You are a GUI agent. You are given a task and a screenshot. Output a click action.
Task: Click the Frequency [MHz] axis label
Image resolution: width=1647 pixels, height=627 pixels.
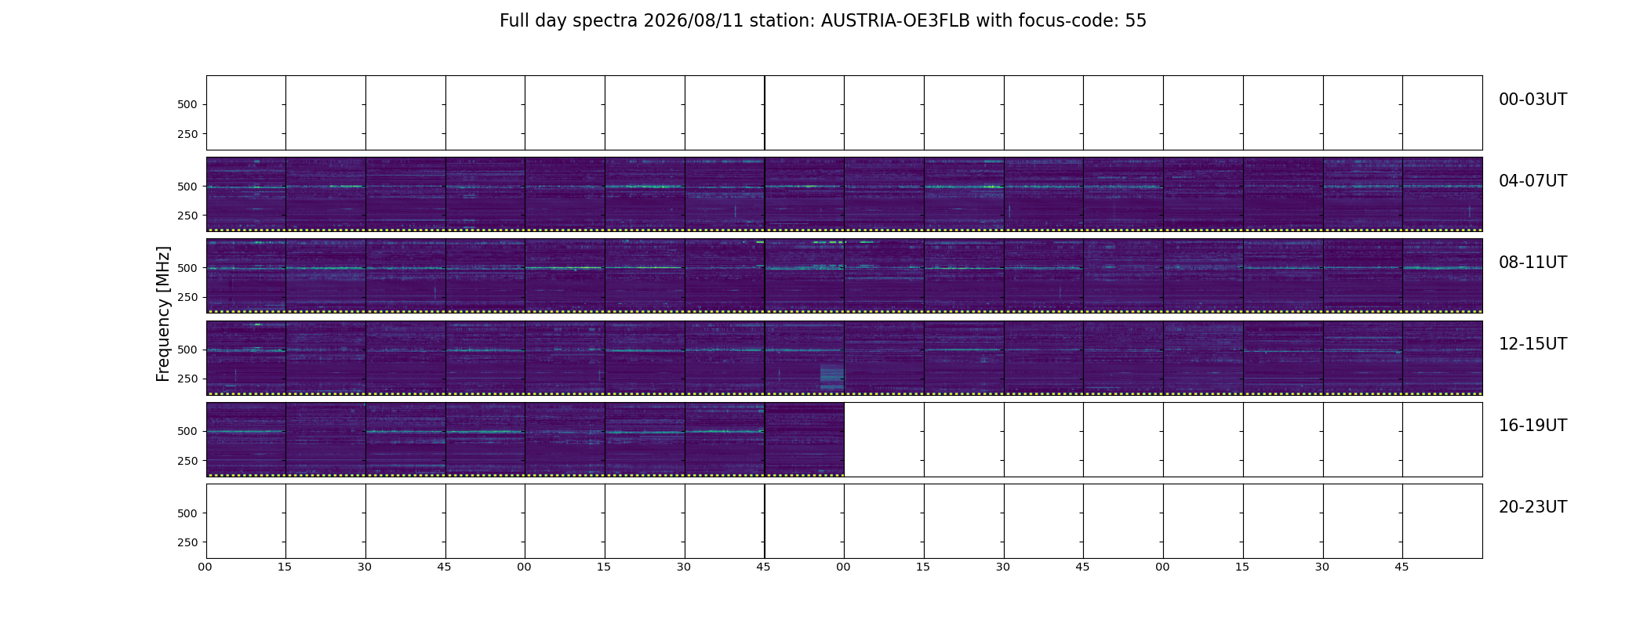point(163,313)
